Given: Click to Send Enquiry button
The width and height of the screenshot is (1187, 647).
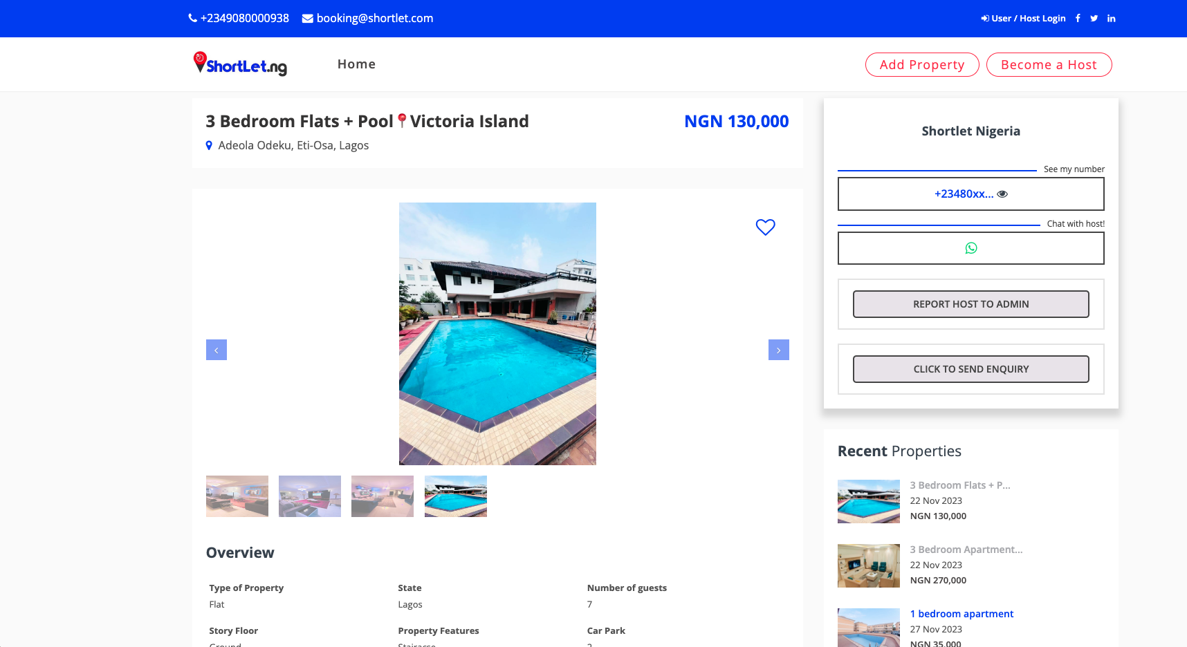Looking at the screenshot, I should 970,369.
